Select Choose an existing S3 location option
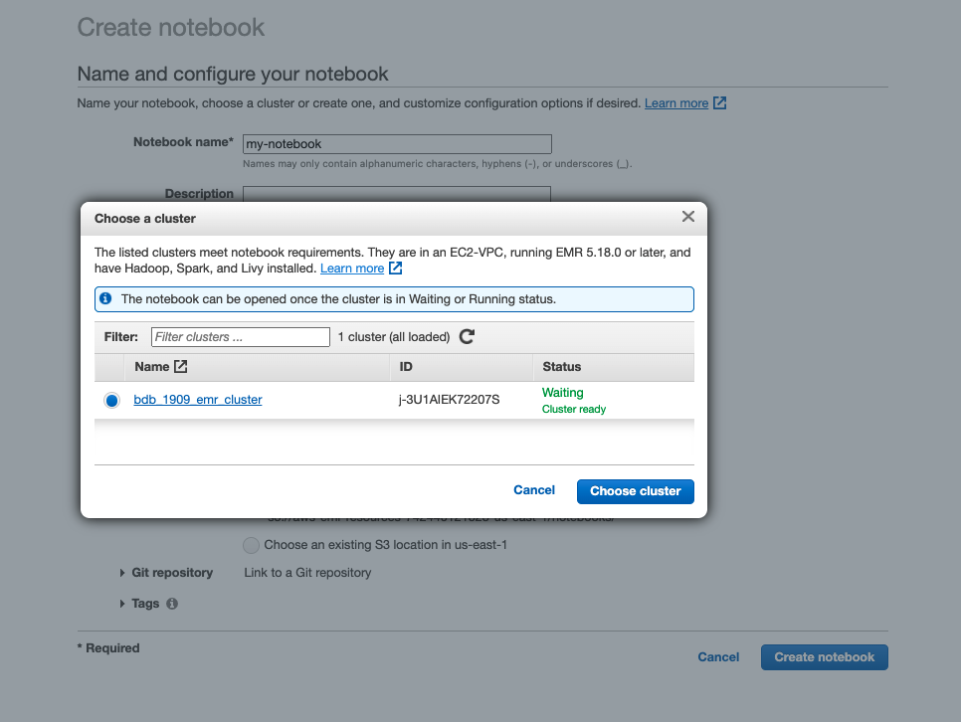This screenshot has height=722, width=961. tap(251, 545)
